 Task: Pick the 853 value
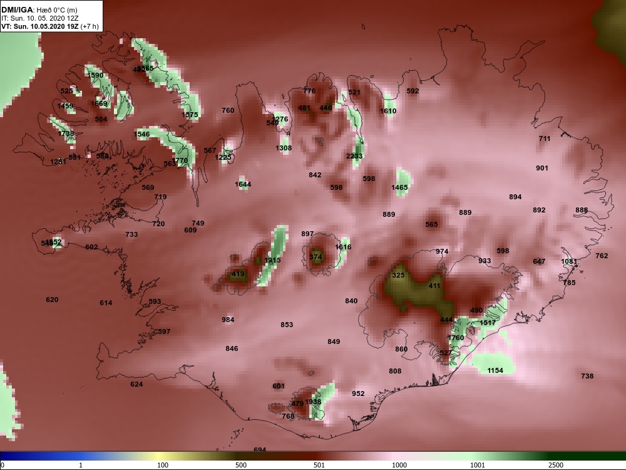coord(287,325)
